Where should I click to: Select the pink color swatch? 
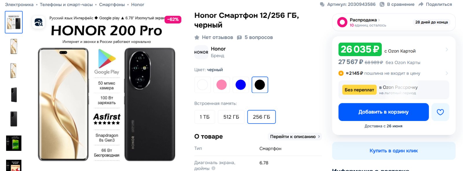pos(222,85)
